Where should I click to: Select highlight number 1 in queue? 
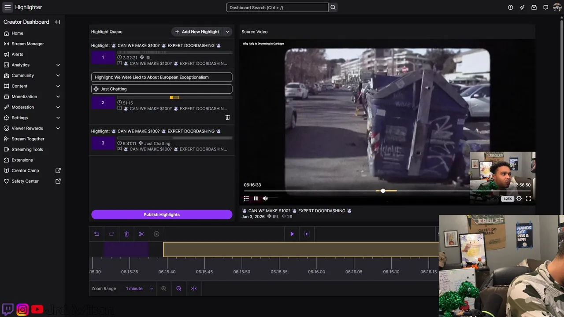103,57
